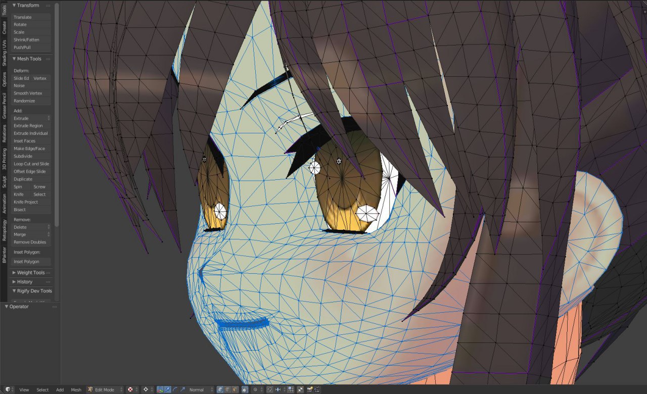Switch to vertex select mode icon
Screen dimensions: 647x394
pyautogui.click(x=220, y=389)
